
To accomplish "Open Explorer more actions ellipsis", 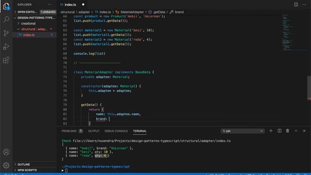I will pyautogui.click(x=50, y=4).
